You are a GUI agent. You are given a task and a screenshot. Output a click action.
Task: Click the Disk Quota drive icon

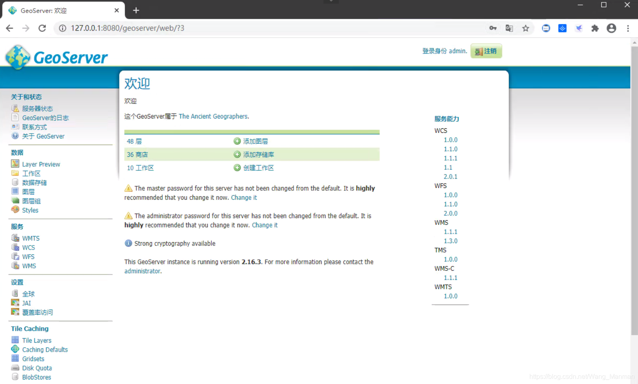[x=15, y=368]
